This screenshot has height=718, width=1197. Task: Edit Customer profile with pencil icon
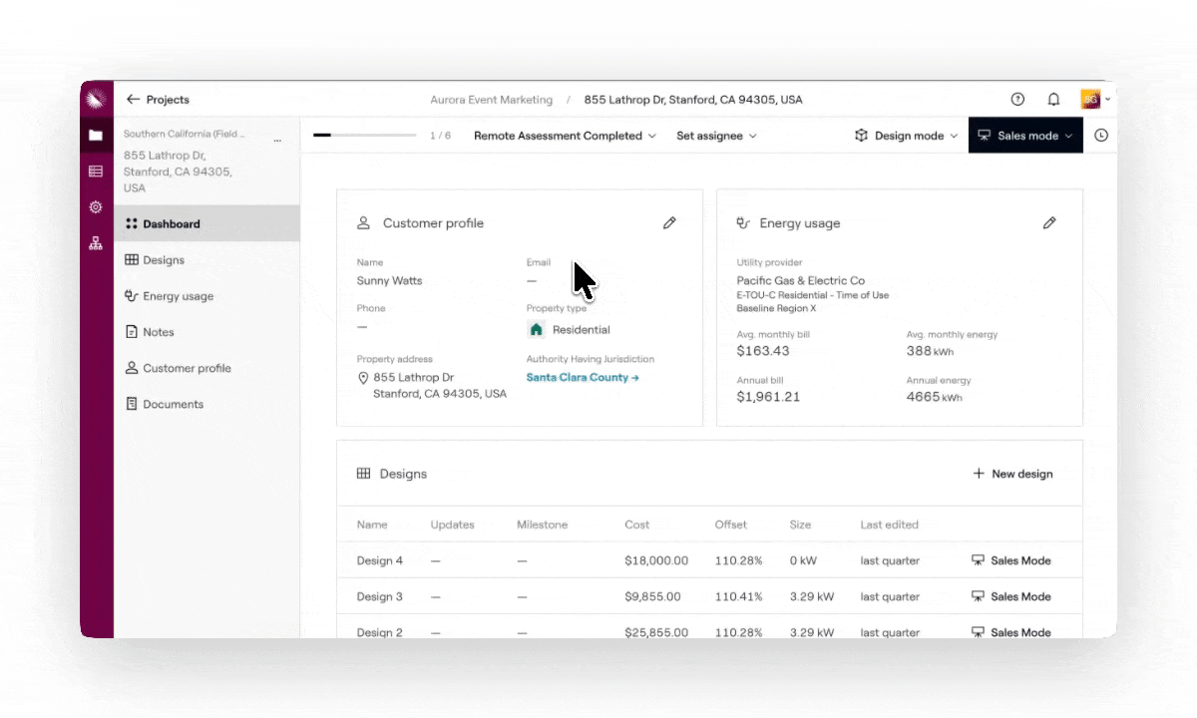669,223
